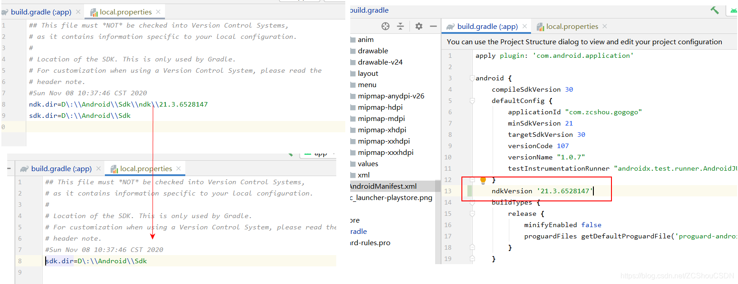The image size is (738, 284).
Task: Click versionCode 107 line
Action: click(539, 146)
